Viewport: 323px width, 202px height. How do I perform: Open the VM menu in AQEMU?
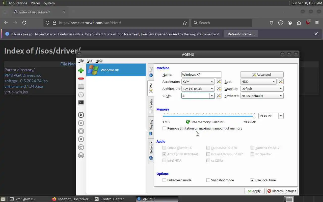[90, 61]
